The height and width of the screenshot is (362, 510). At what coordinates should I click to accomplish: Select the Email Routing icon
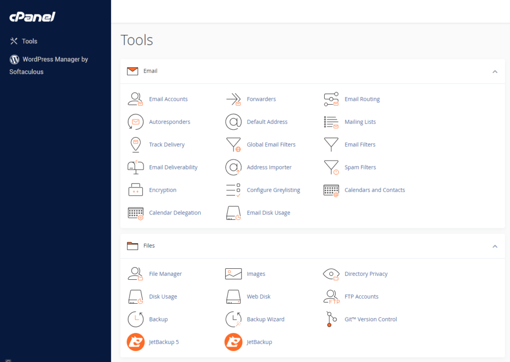(x=331, y=99)
